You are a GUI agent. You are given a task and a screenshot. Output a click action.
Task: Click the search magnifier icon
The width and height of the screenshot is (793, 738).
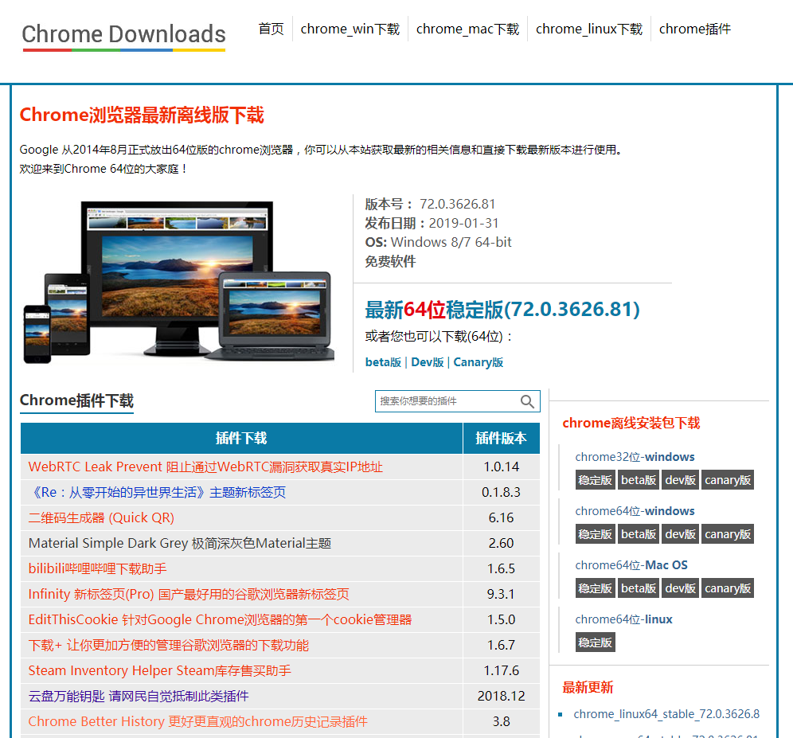pos(527,401)
